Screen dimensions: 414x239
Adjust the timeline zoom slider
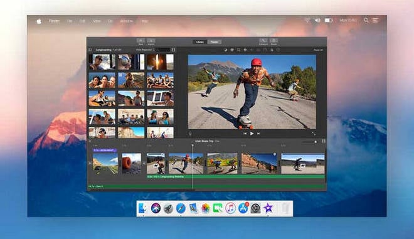click(310, 142)
